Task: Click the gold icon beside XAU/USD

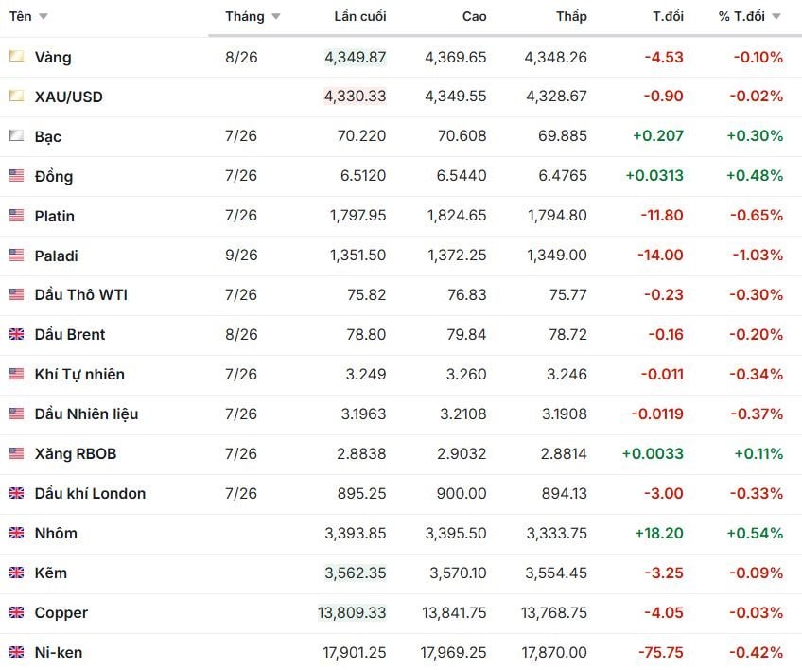Action: (16, 96)
